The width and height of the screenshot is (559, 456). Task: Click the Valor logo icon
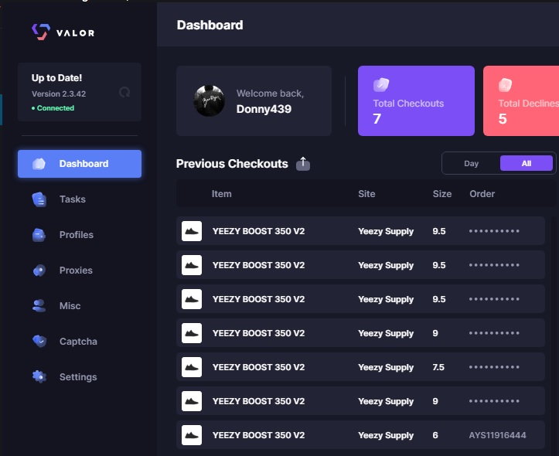[x=41, y=32]
